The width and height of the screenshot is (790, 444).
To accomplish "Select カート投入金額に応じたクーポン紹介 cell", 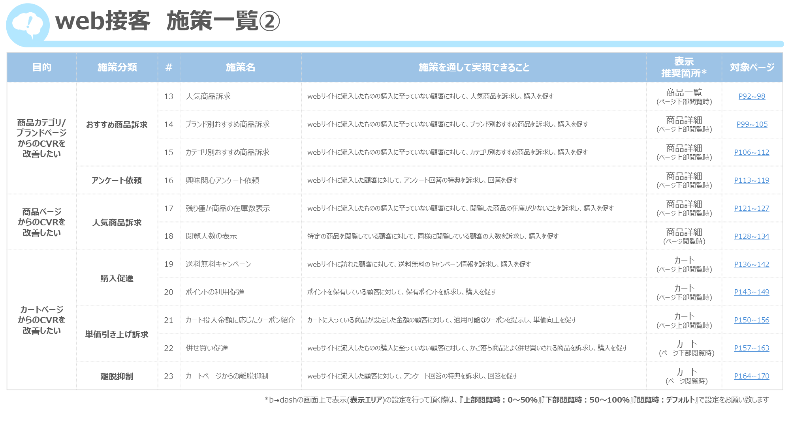I will pyautogui.click(x=240, y=320).
